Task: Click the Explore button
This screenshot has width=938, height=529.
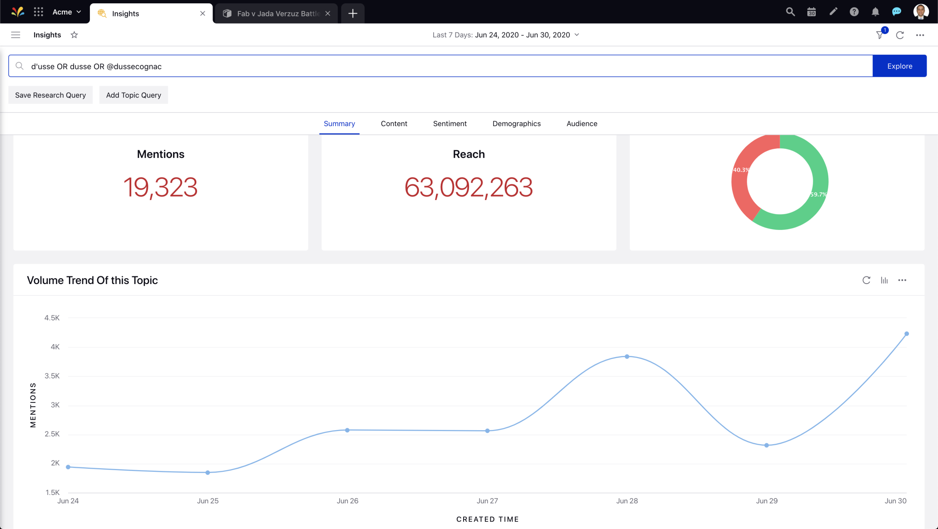Action: [899, 66]
